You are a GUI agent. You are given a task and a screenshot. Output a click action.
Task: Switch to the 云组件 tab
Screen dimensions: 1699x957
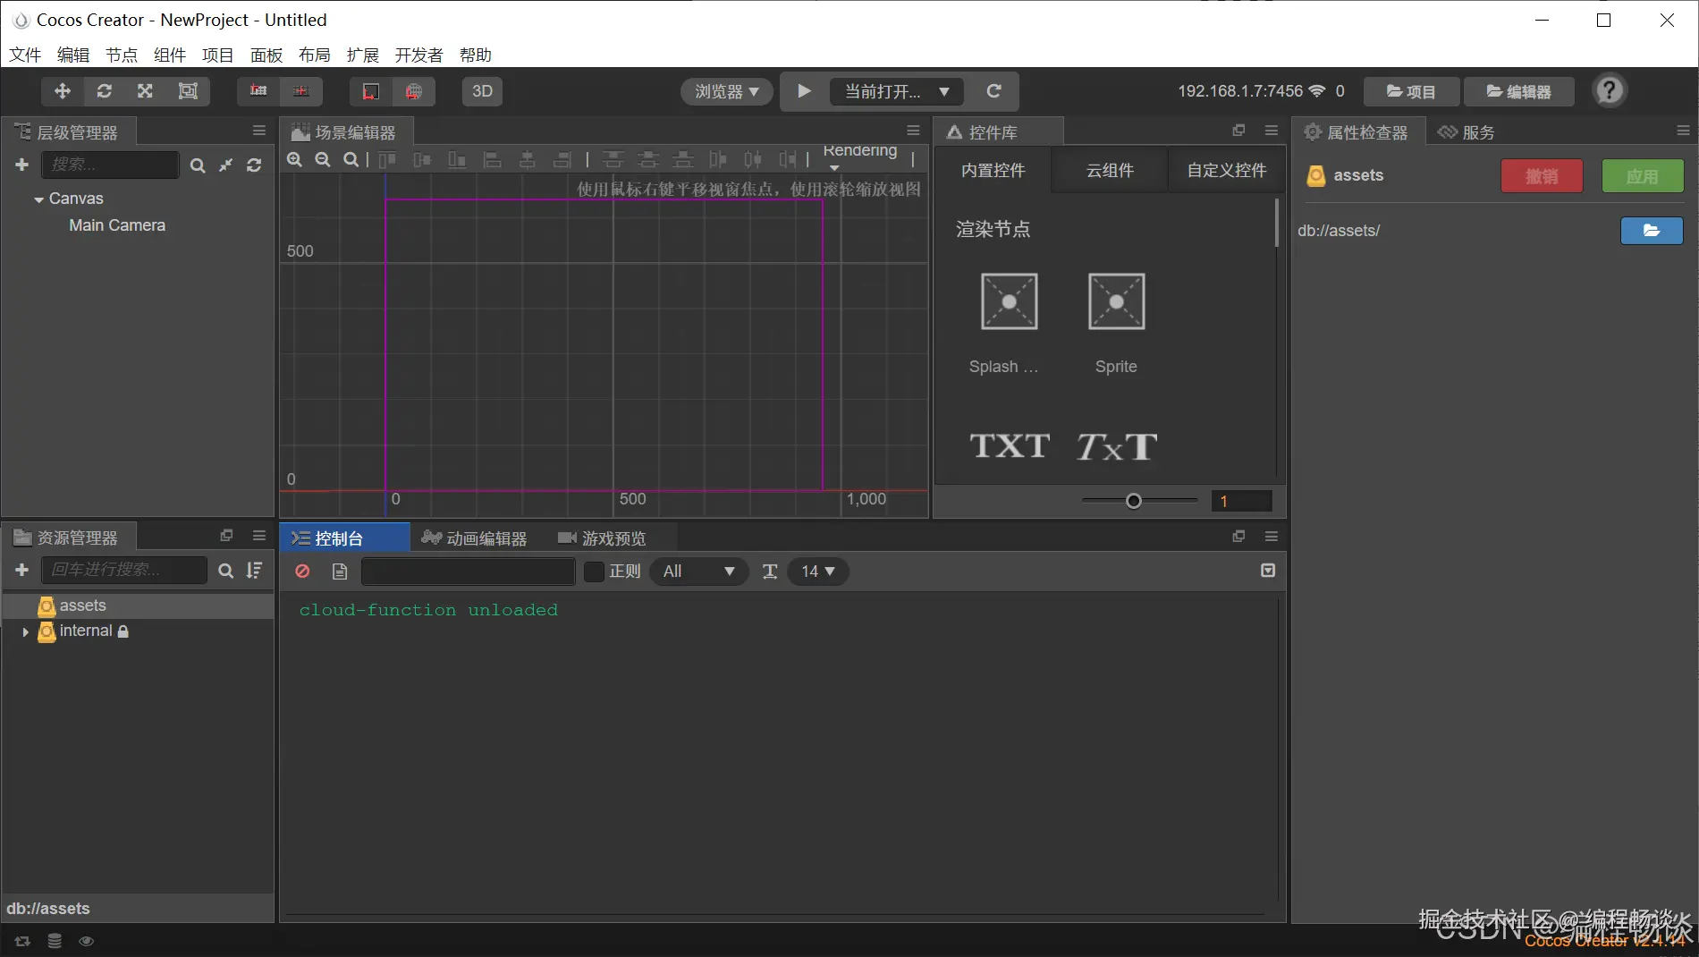[x=1109, y=170]
